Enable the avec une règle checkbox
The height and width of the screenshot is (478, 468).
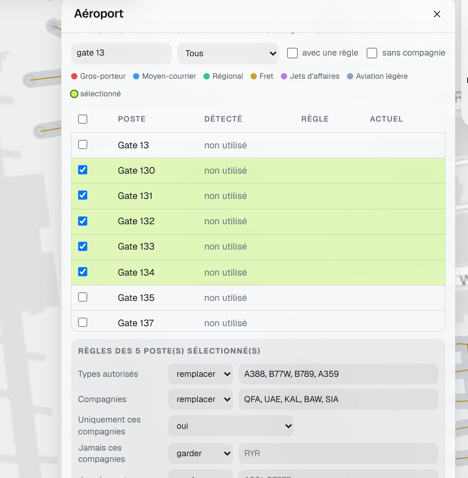point(292,53)
